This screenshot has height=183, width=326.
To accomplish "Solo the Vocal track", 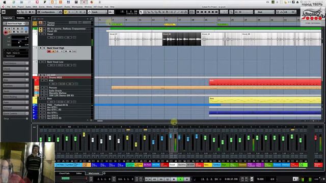I will click(x=44, y=34).
